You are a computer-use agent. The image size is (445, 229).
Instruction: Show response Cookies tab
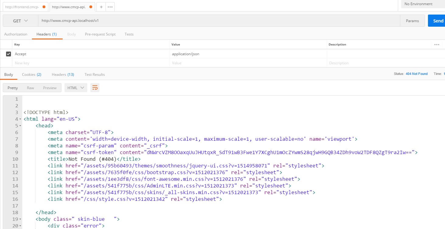(x=32, y=75)
